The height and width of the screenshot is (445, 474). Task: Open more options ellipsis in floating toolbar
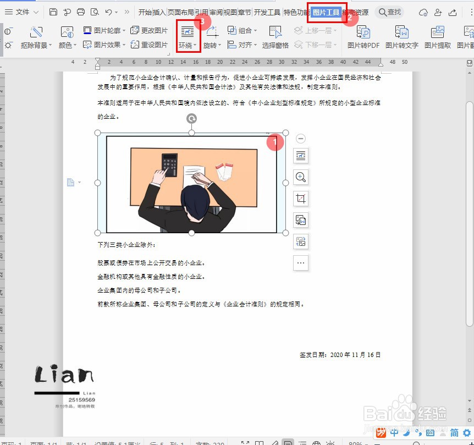pos(300,263)
